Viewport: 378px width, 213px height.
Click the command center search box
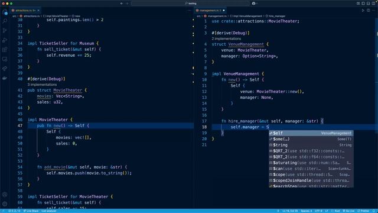click(x=190, y=4)
